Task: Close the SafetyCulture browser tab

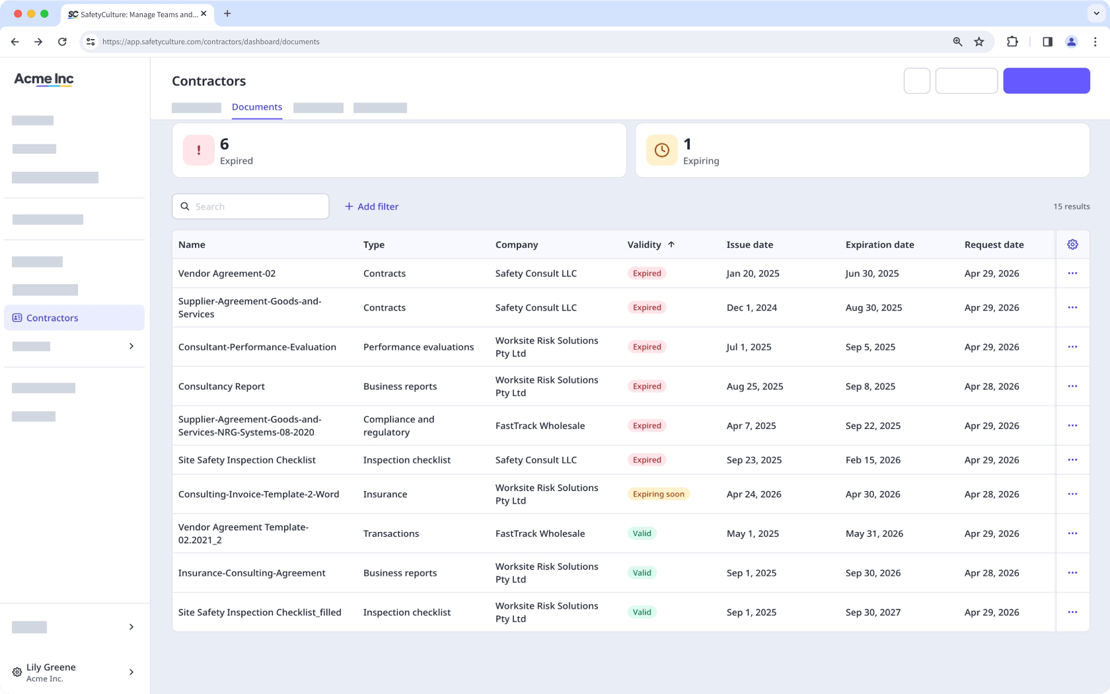Action: click(x=203, y=13)
